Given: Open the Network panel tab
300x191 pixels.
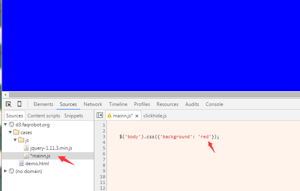Looking at the screenshot, I should [93, 104].
